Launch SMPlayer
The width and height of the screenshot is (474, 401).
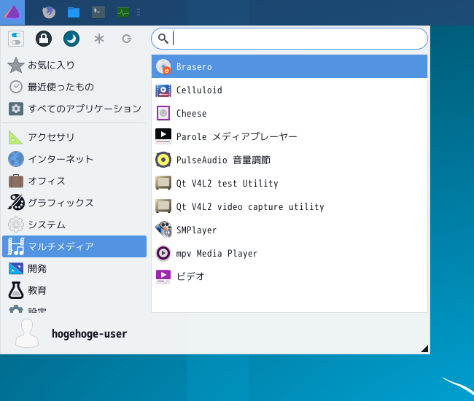point(290,230)
